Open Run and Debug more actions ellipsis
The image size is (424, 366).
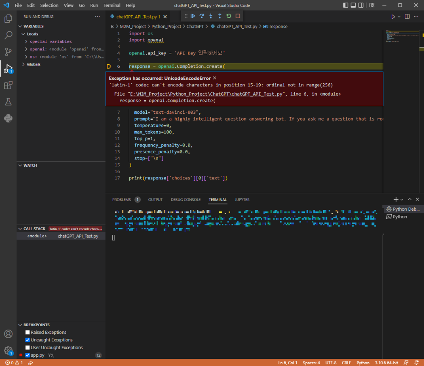(98, 17)
